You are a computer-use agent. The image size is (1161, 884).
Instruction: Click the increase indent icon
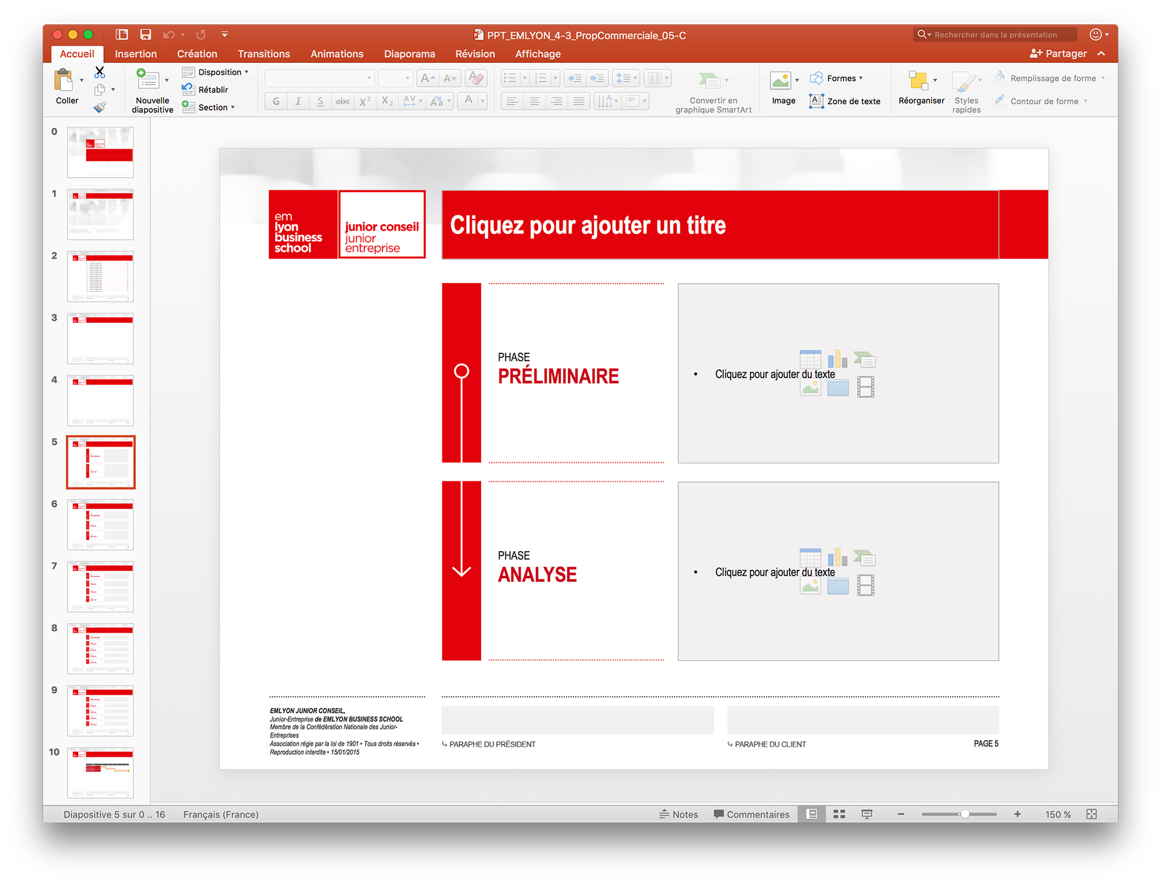pos(597,78)
